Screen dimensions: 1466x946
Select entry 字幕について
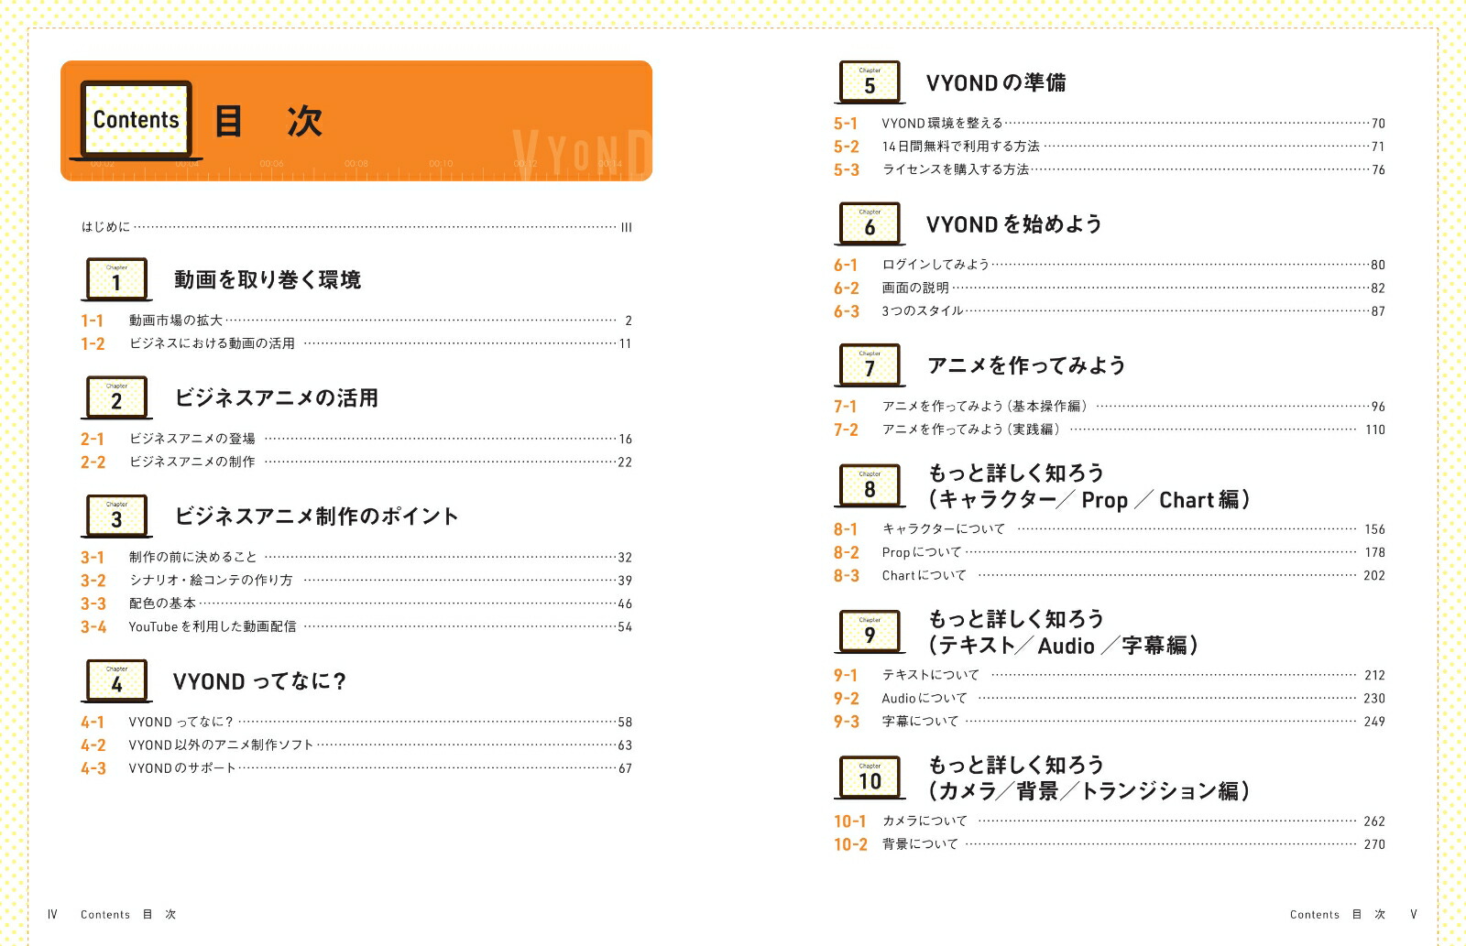(x=920, y=721)
